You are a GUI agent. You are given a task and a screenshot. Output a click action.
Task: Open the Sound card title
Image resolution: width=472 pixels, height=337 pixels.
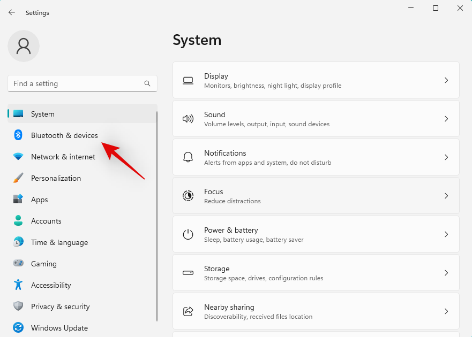click(x=214, y=114)
